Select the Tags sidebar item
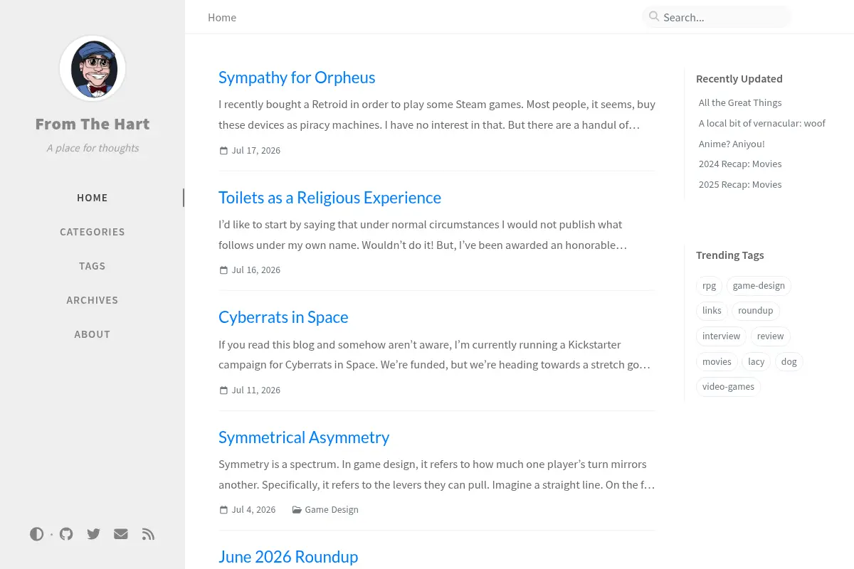The height and width of the screenshot is (569, 854). pos(93,266)
